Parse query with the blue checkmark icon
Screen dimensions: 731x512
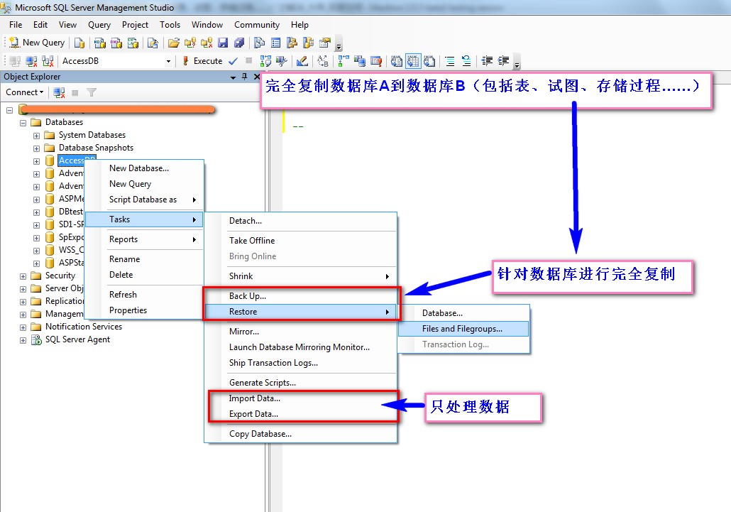click(x=235, y=61)
